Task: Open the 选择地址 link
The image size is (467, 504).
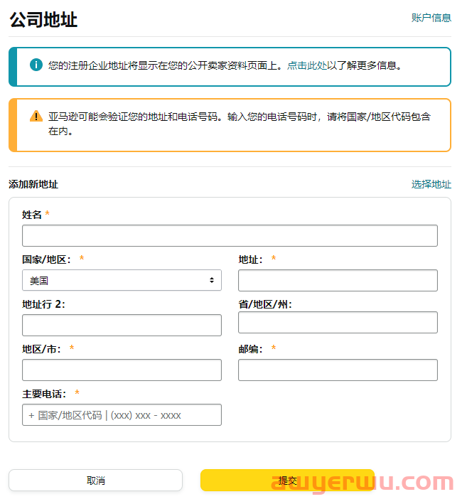Action: (x=431, y=184)
